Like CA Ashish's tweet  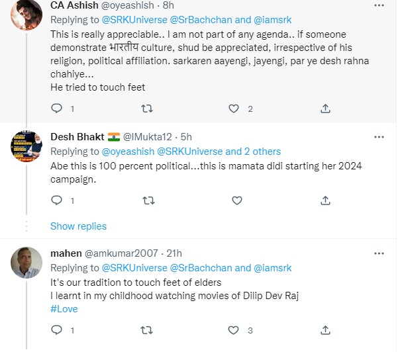[233, 109]
